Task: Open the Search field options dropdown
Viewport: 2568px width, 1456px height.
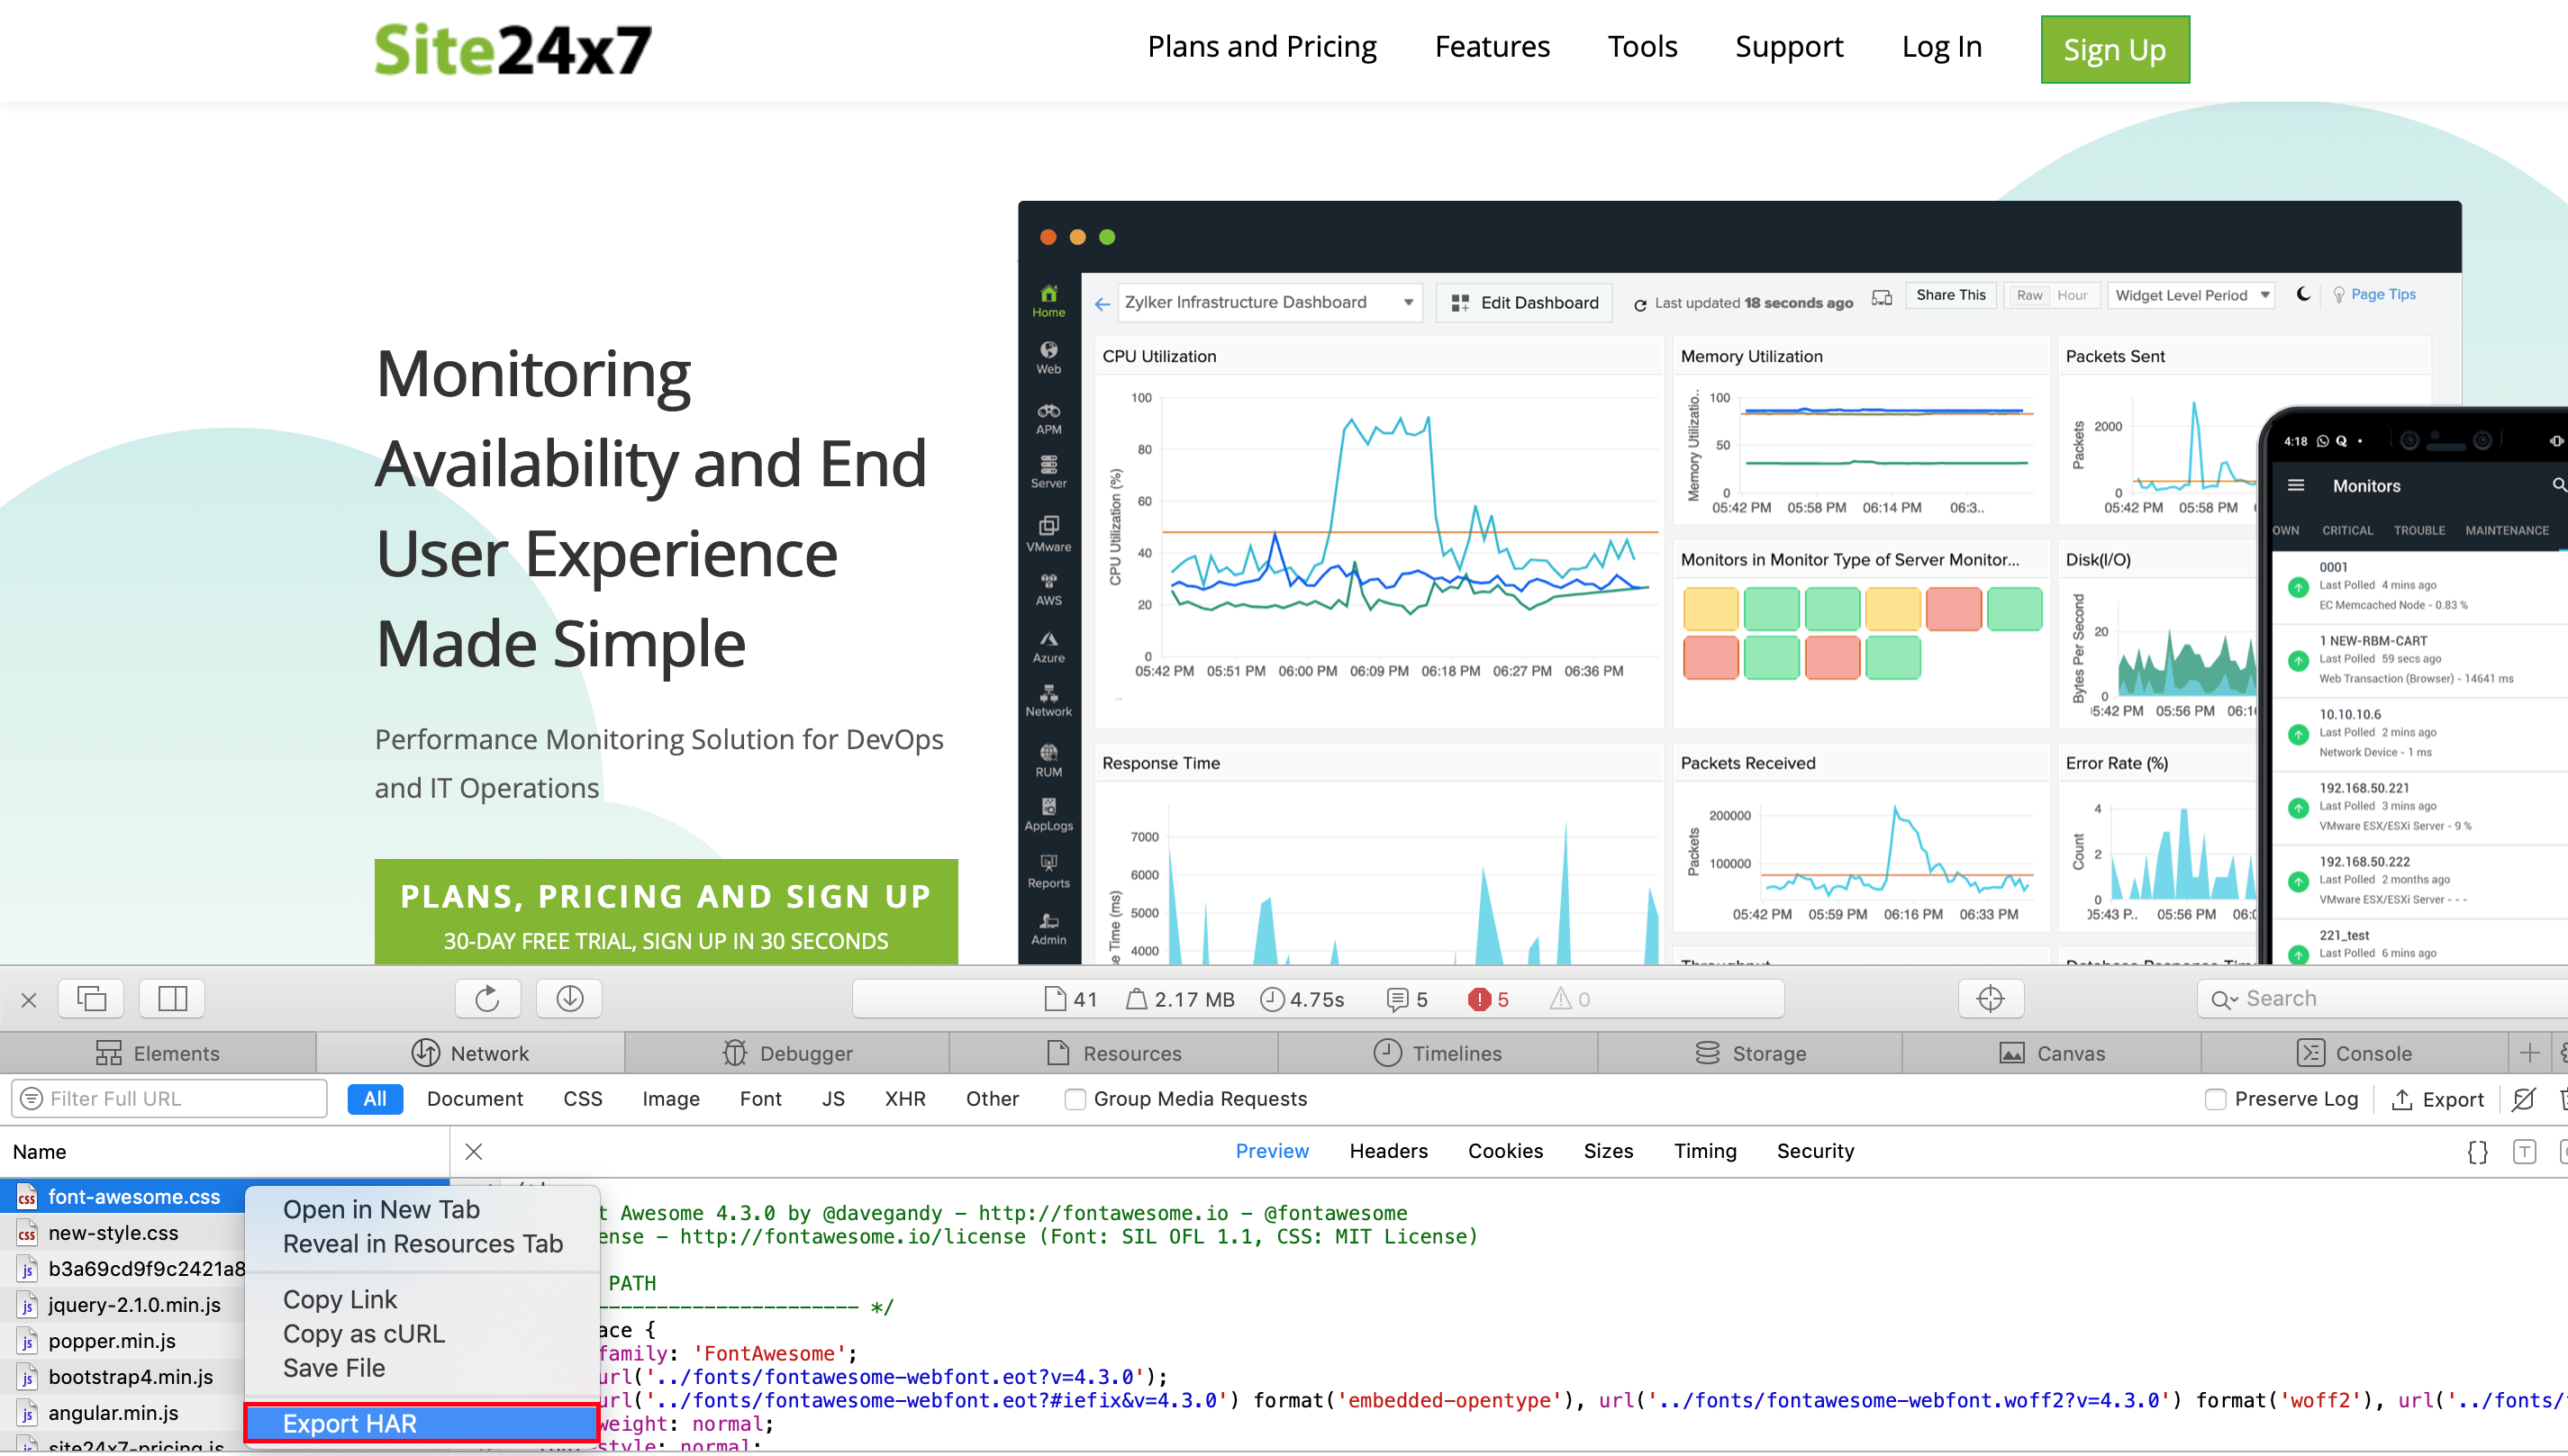Action: [x=2225, y=999]
